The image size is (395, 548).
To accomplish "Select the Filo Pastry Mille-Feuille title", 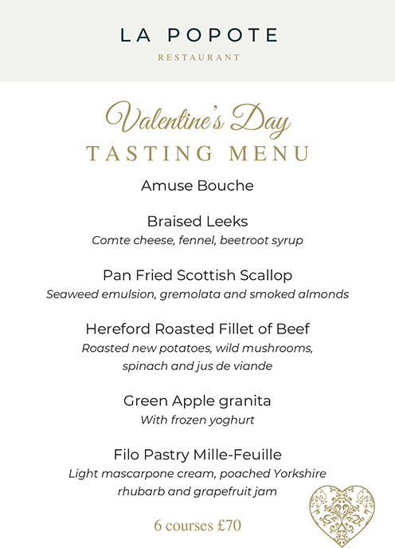I will [197, 455].
